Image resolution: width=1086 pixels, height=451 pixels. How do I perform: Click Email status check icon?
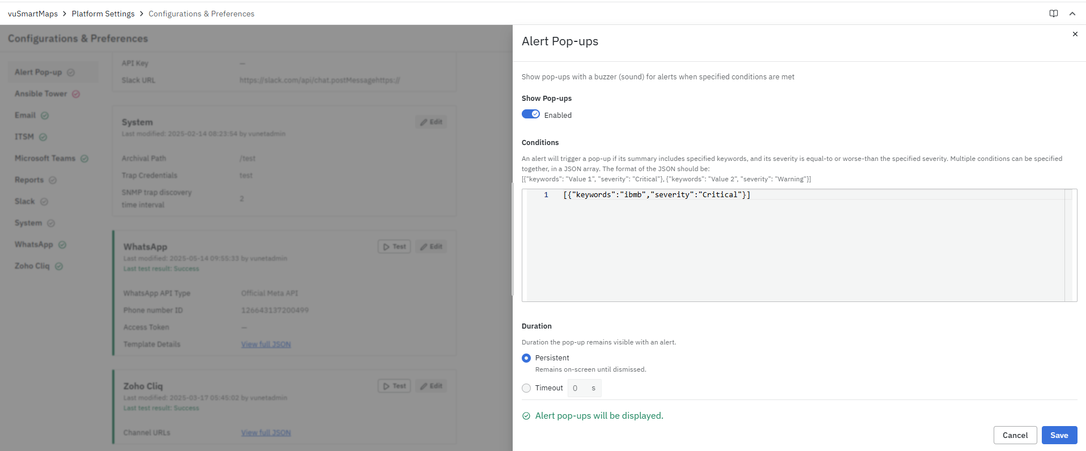click(45, 116)
